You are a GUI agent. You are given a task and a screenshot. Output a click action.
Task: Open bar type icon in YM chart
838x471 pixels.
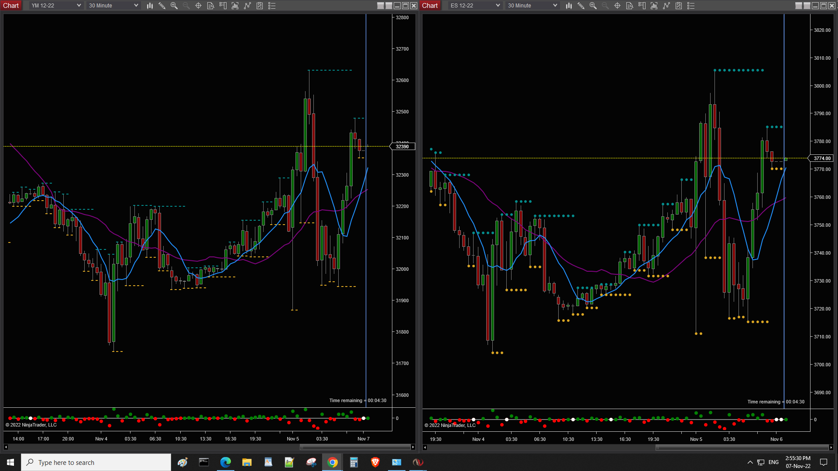pos(150,6)
